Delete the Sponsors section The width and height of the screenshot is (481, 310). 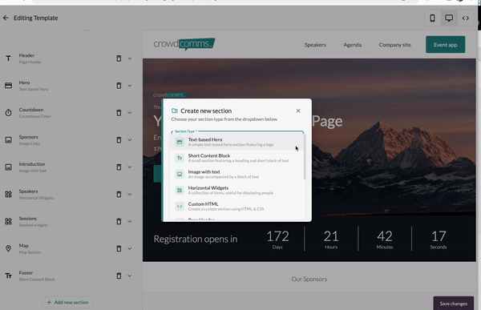119,140
